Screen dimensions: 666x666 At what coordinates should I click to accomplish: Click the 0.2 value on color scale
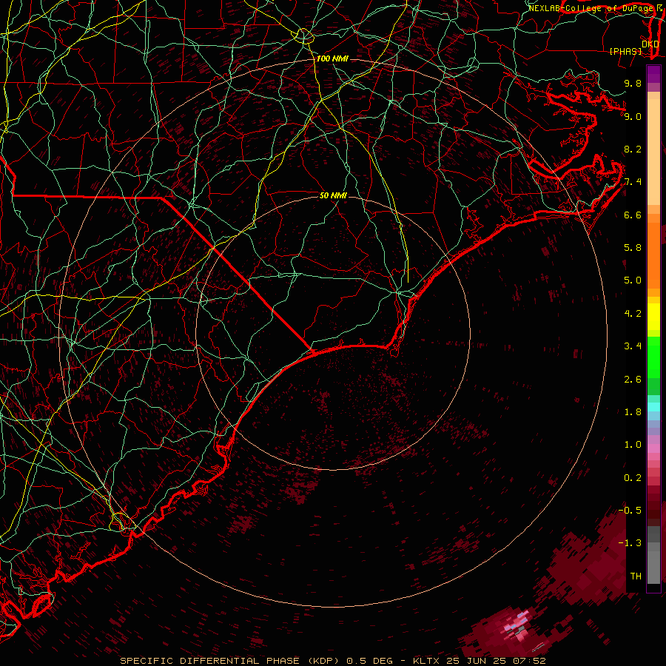(633, 478)
